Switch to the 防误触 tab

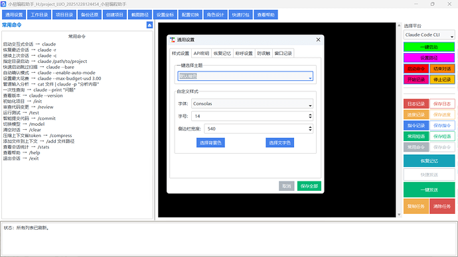[264, 54]
